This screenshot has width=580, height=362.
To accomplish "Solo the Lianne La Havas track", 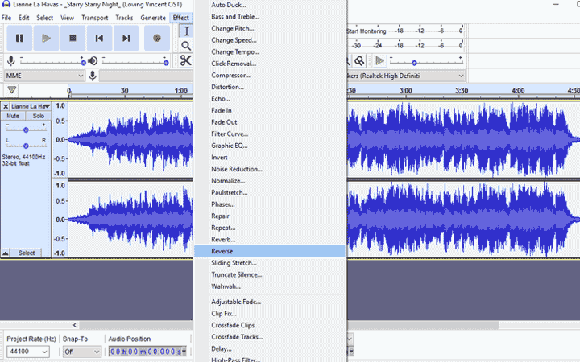I will [x=38, y=117].
